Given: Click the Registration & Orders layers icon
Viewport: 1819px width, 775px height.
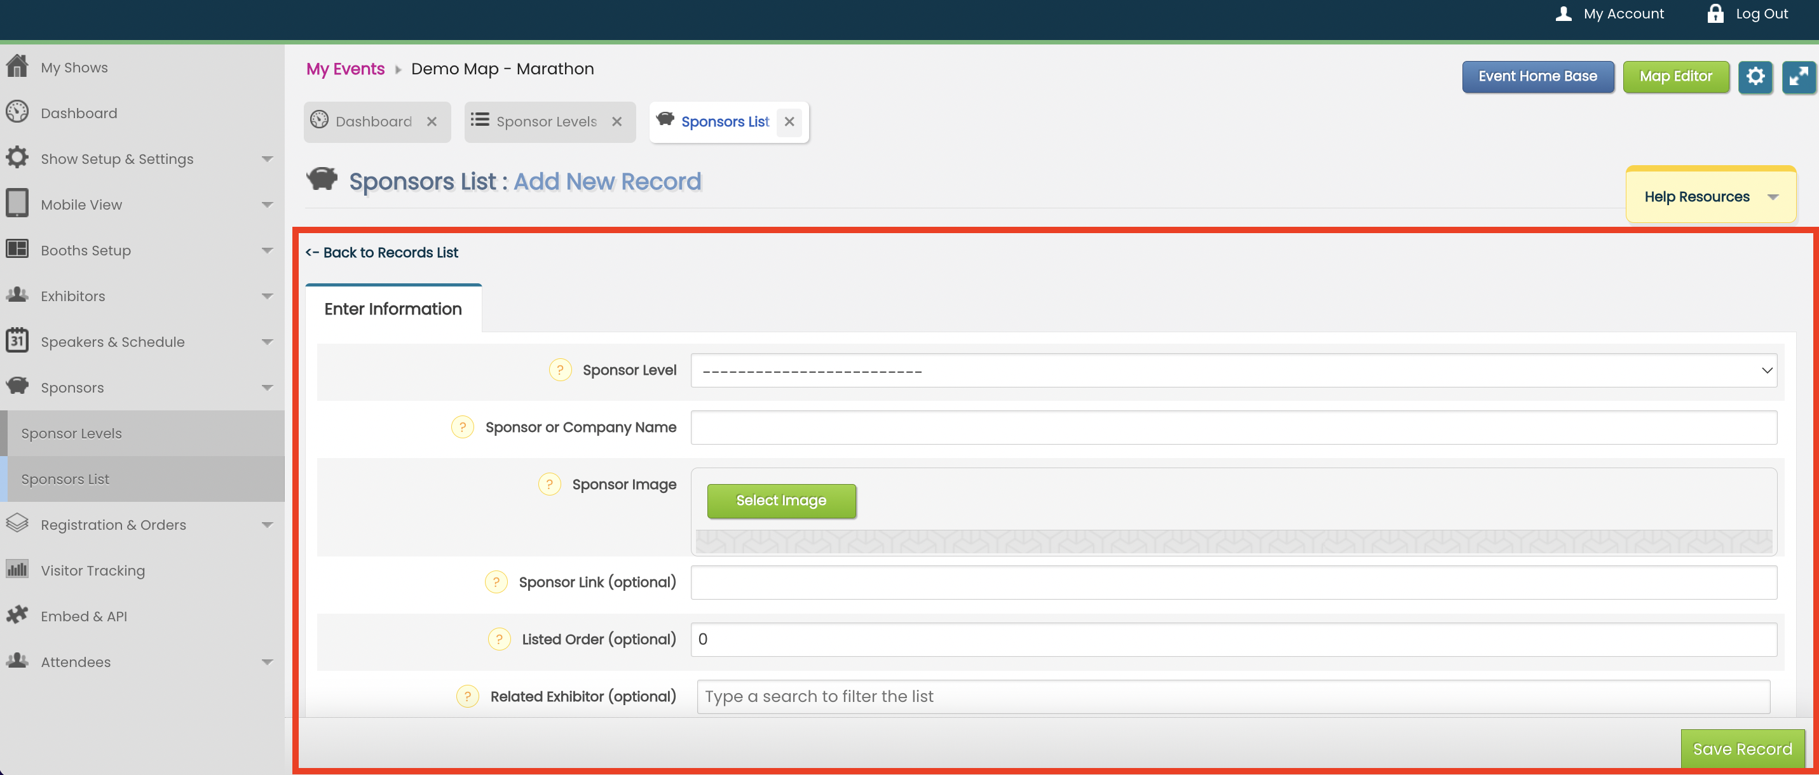Looking at the screenshot, I should pos(17,523).
